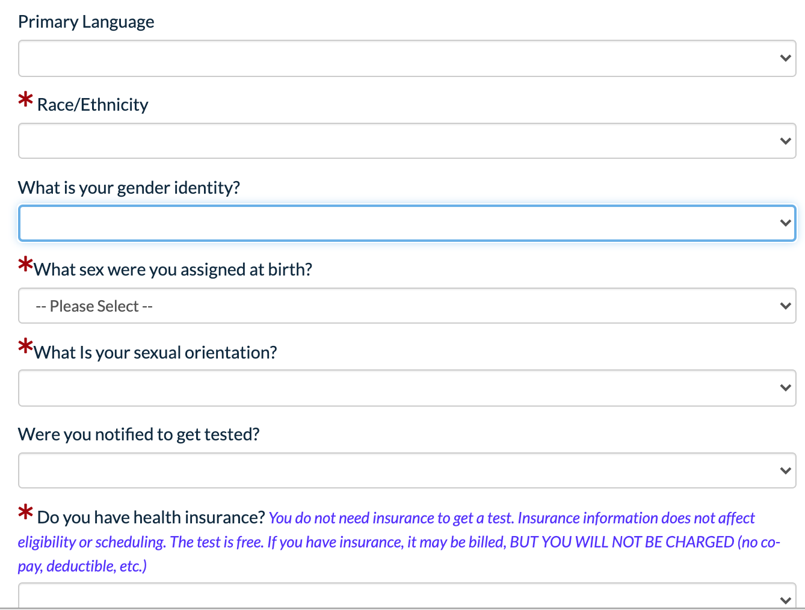Click the 'What is your gender identity?' label

coord(129,188)
